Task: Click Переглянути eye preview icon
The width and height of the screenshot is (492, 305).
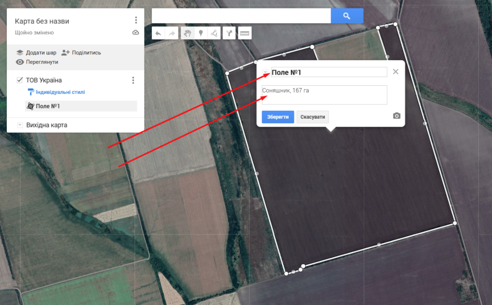Action: coord(20,62)
